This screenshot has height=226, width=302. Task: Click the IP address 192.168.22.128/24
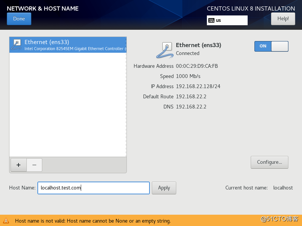tap(198, 86)
